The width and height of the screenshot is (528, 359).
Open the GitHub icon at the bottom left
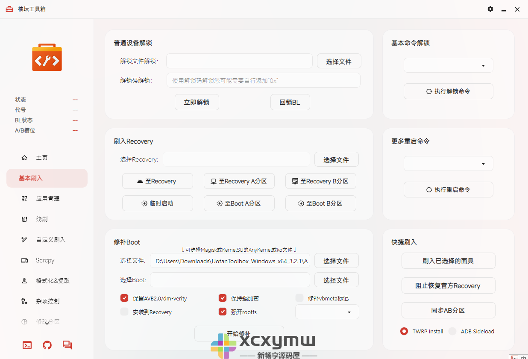pyautogui.click(x=47, y=345)
